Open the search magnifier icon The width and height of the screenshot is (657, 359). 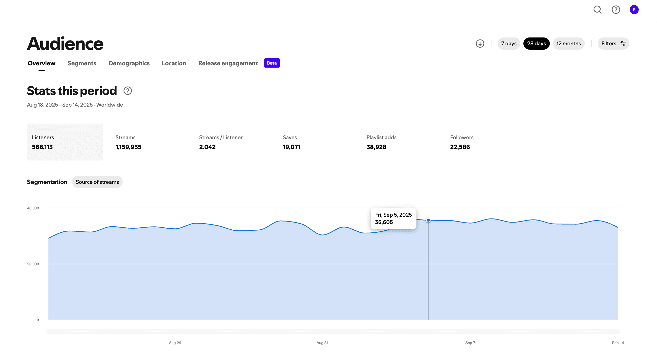click(597, 10)
